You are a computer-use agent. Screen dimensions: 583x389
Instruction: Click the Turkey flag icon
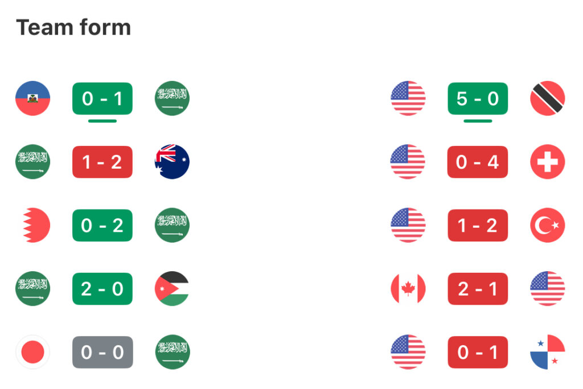coord(547,226)
